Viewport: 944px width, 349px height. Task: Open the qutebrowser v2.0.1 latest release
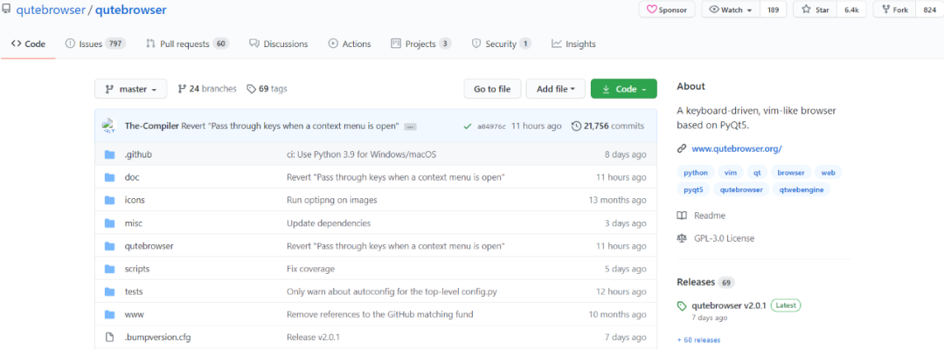pos(728,305)
